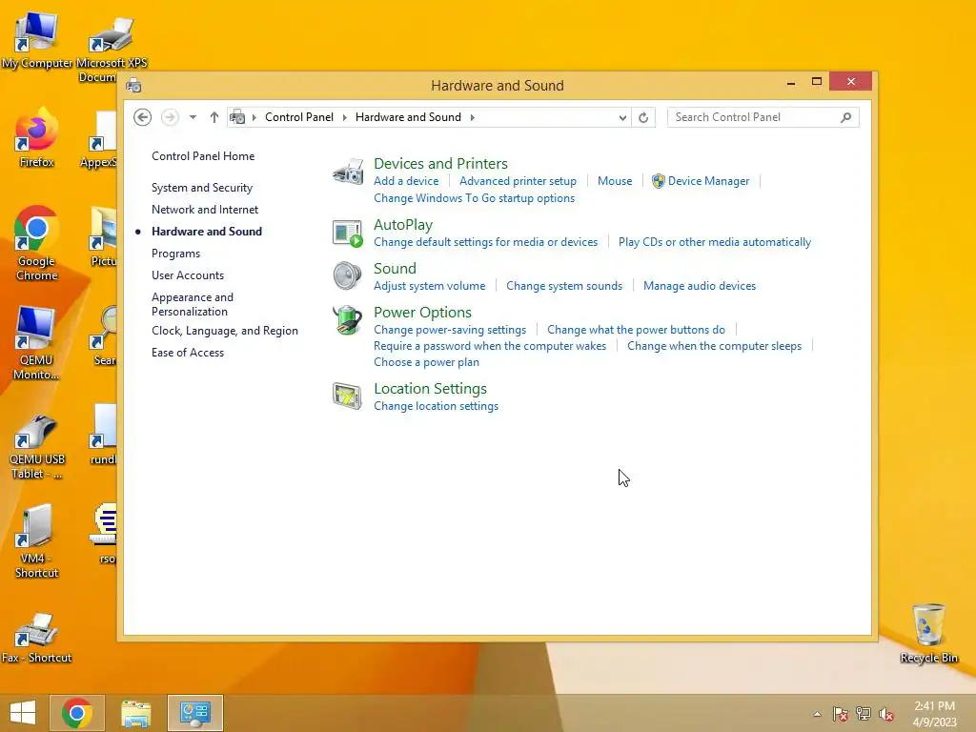The height and width of the screenshot is (732, 976).
Task: Expand the arrow after Hardware and Sound breadcrumb
Action: 473,117
